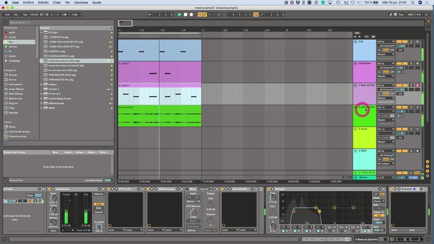Screen dimensions: 434x244
Task: Select CADENA BASICA 1.adg preset
Action: tap(61, 56)
